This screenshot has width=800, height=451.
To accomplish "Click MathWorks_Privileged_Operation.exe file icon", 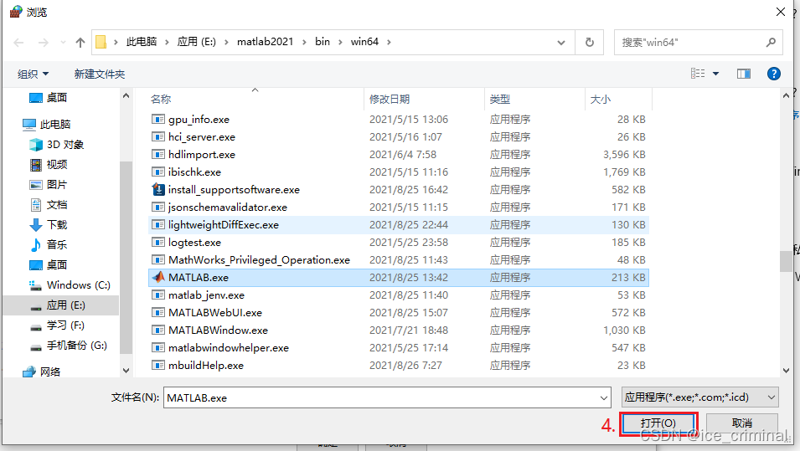I will 158,260.
